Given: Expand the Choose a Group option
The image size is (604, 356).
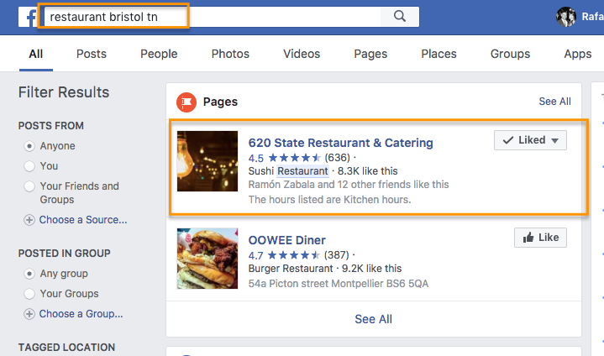Looking at the screenshot, I should [x=81, y=314].
